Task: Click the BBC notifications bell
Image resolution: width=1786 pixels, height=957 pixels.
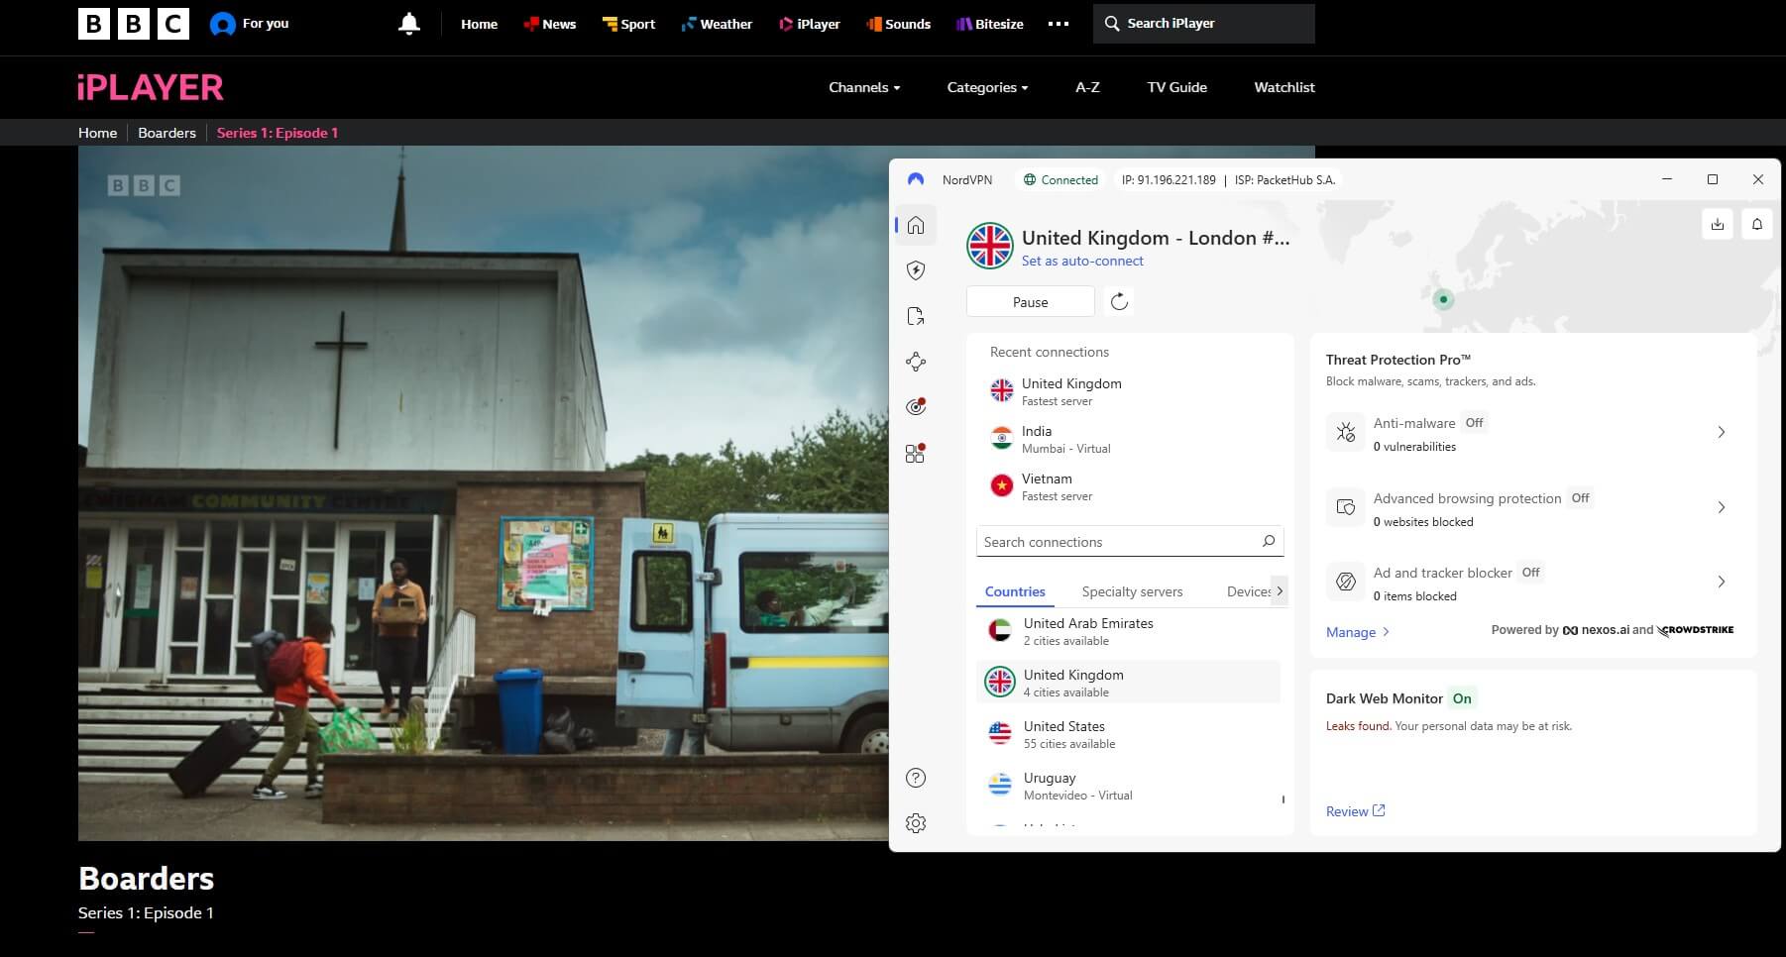Action: point(409,23)
